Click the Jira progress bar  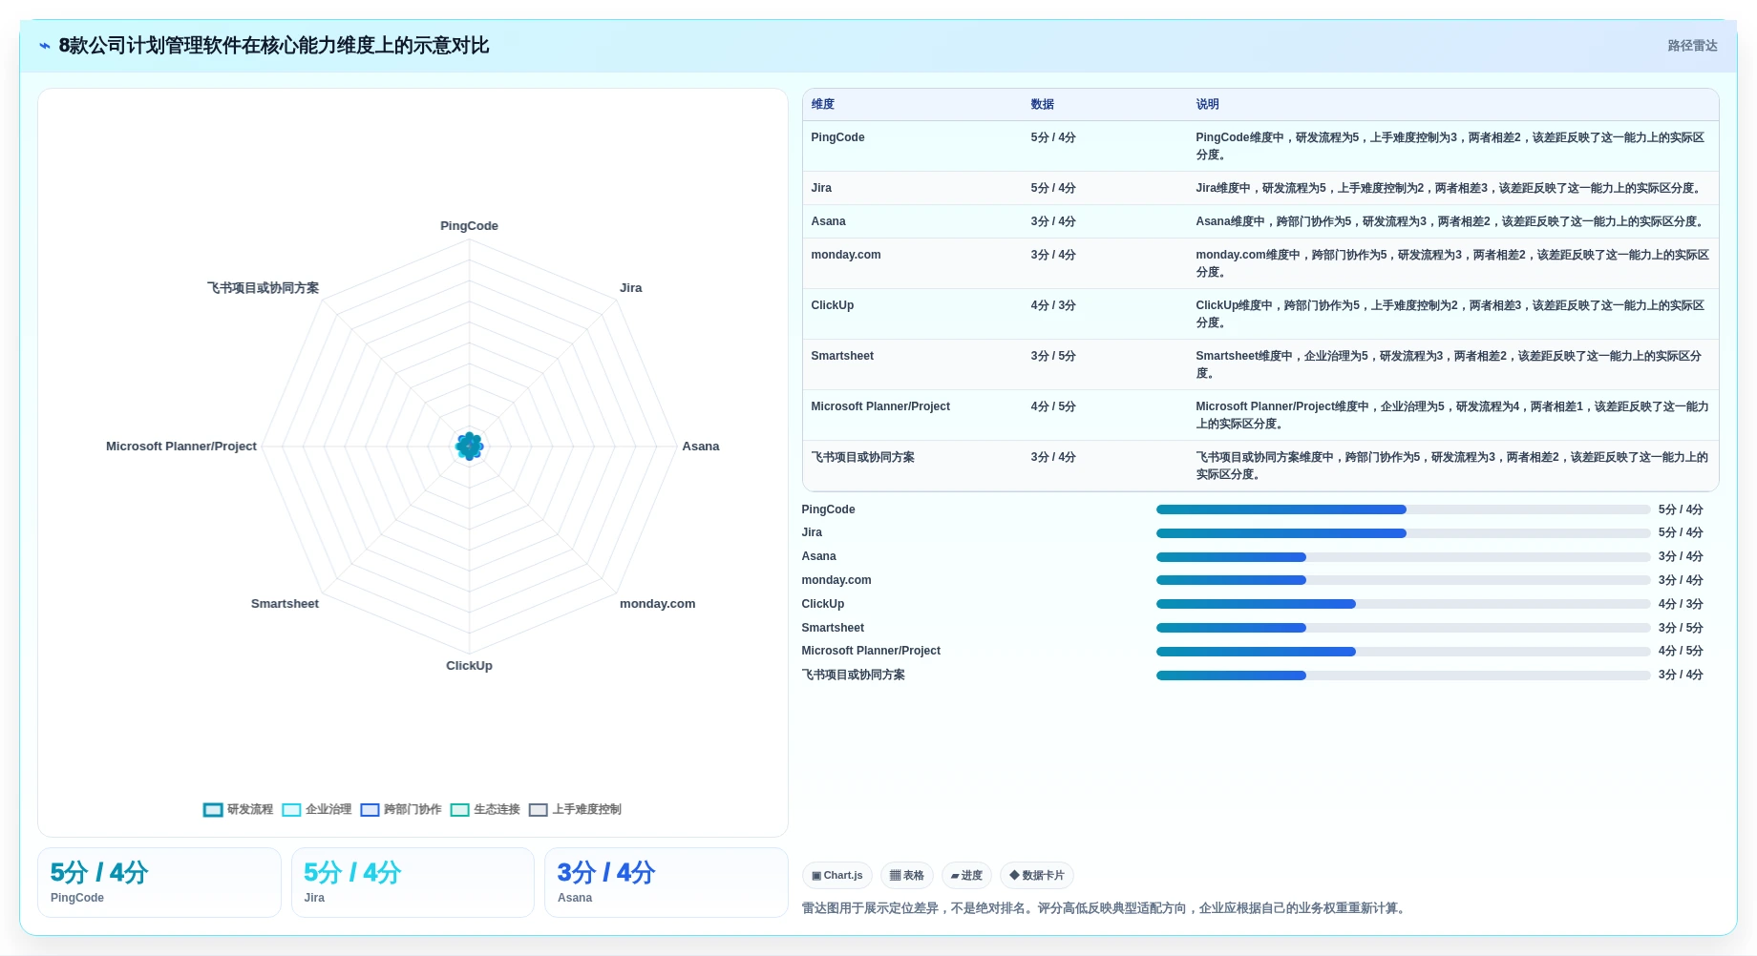(1403, 533)
